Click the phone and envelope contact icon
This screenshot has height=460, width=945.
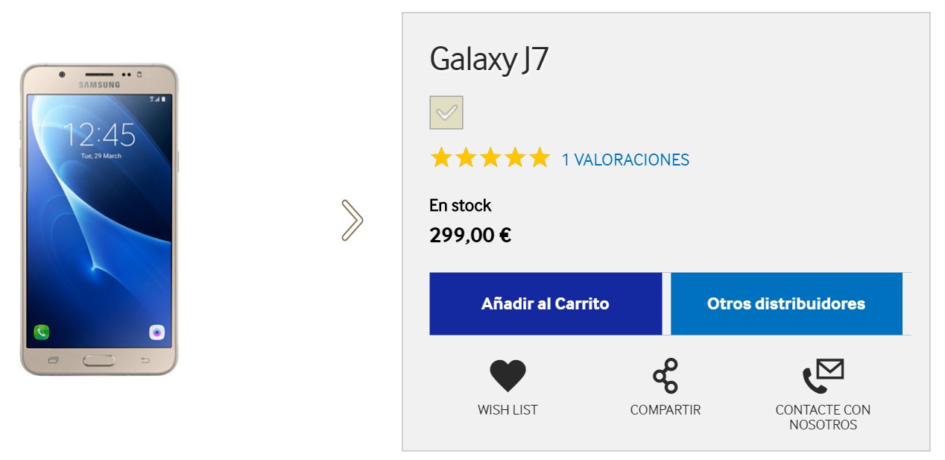click(823, 376)
